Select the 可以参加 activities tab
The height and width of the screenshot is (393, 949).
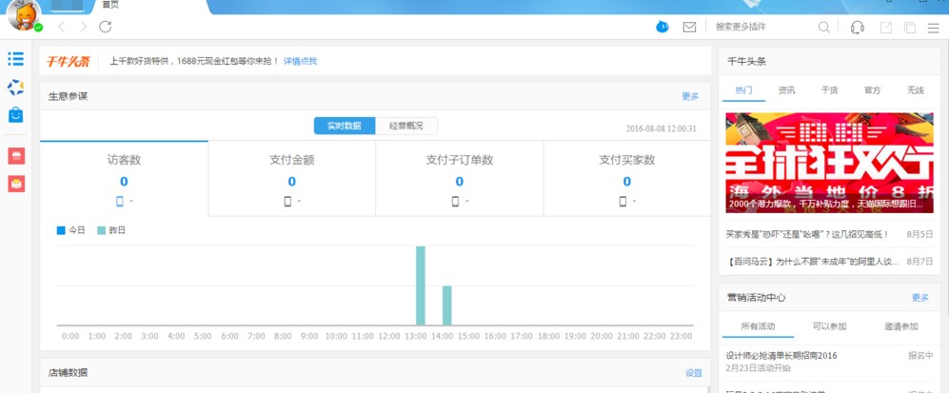coord(828,326)
